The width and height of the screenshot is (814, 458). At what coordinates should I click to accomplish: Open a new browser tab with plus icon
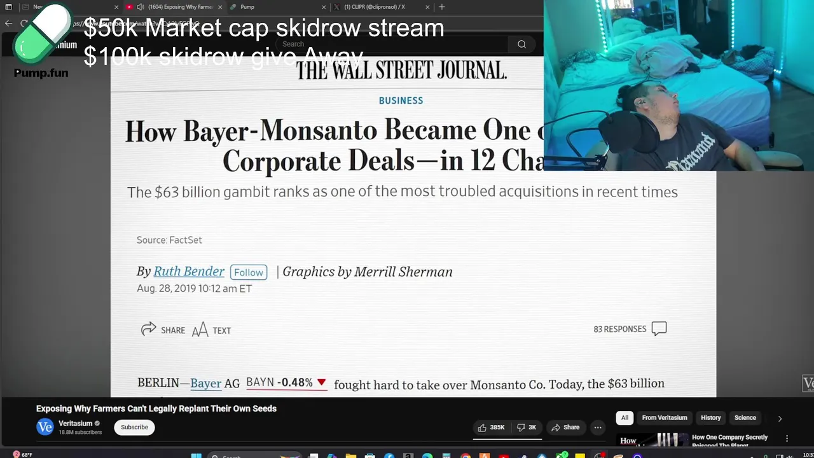(442, 7)
